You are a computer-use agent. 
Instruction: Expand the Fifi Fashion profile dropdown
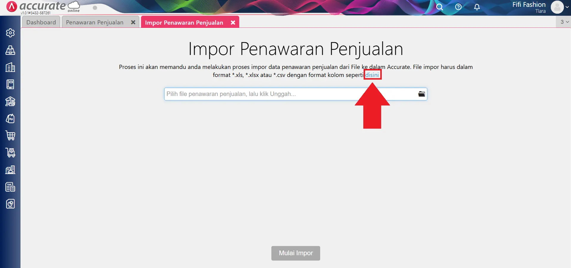click(x=559, y=7)
